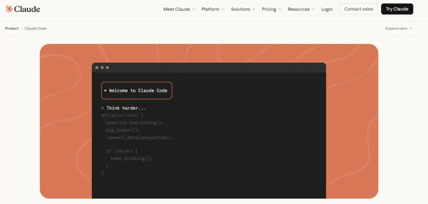Click the Welcome to Claude Code box

pyautogui.click(x=137, y=91)
